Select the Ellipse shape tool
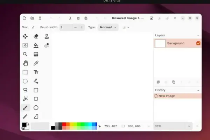This screenshot has height=140, width=210. pyautogui.click(x=36, y=108)
